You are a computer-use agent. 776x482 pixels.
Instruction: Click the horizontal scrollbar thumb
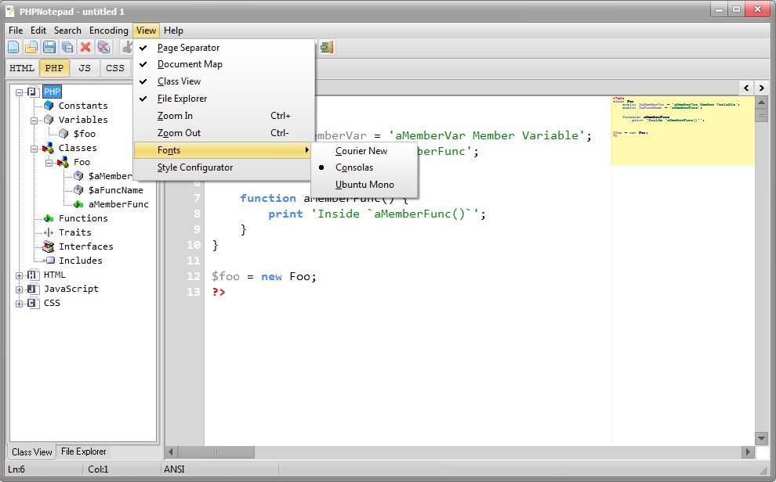coord(216,452)
